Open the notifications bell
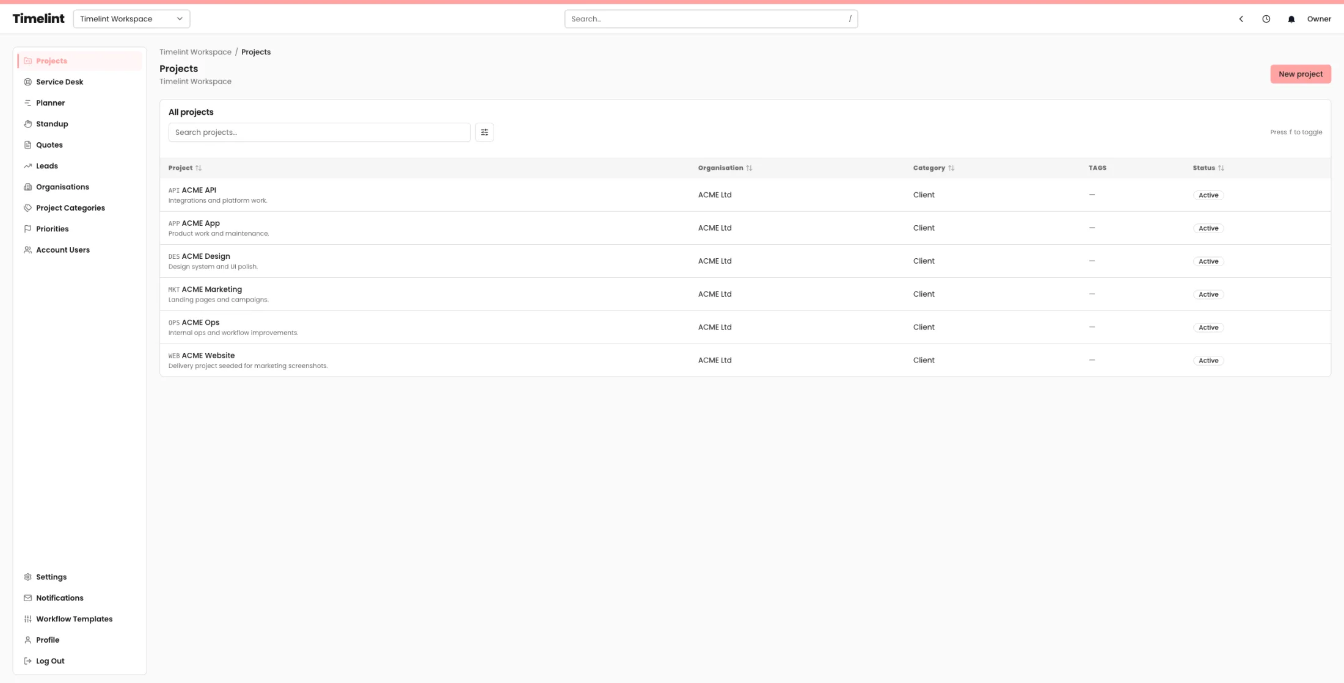 [1291, 18]
